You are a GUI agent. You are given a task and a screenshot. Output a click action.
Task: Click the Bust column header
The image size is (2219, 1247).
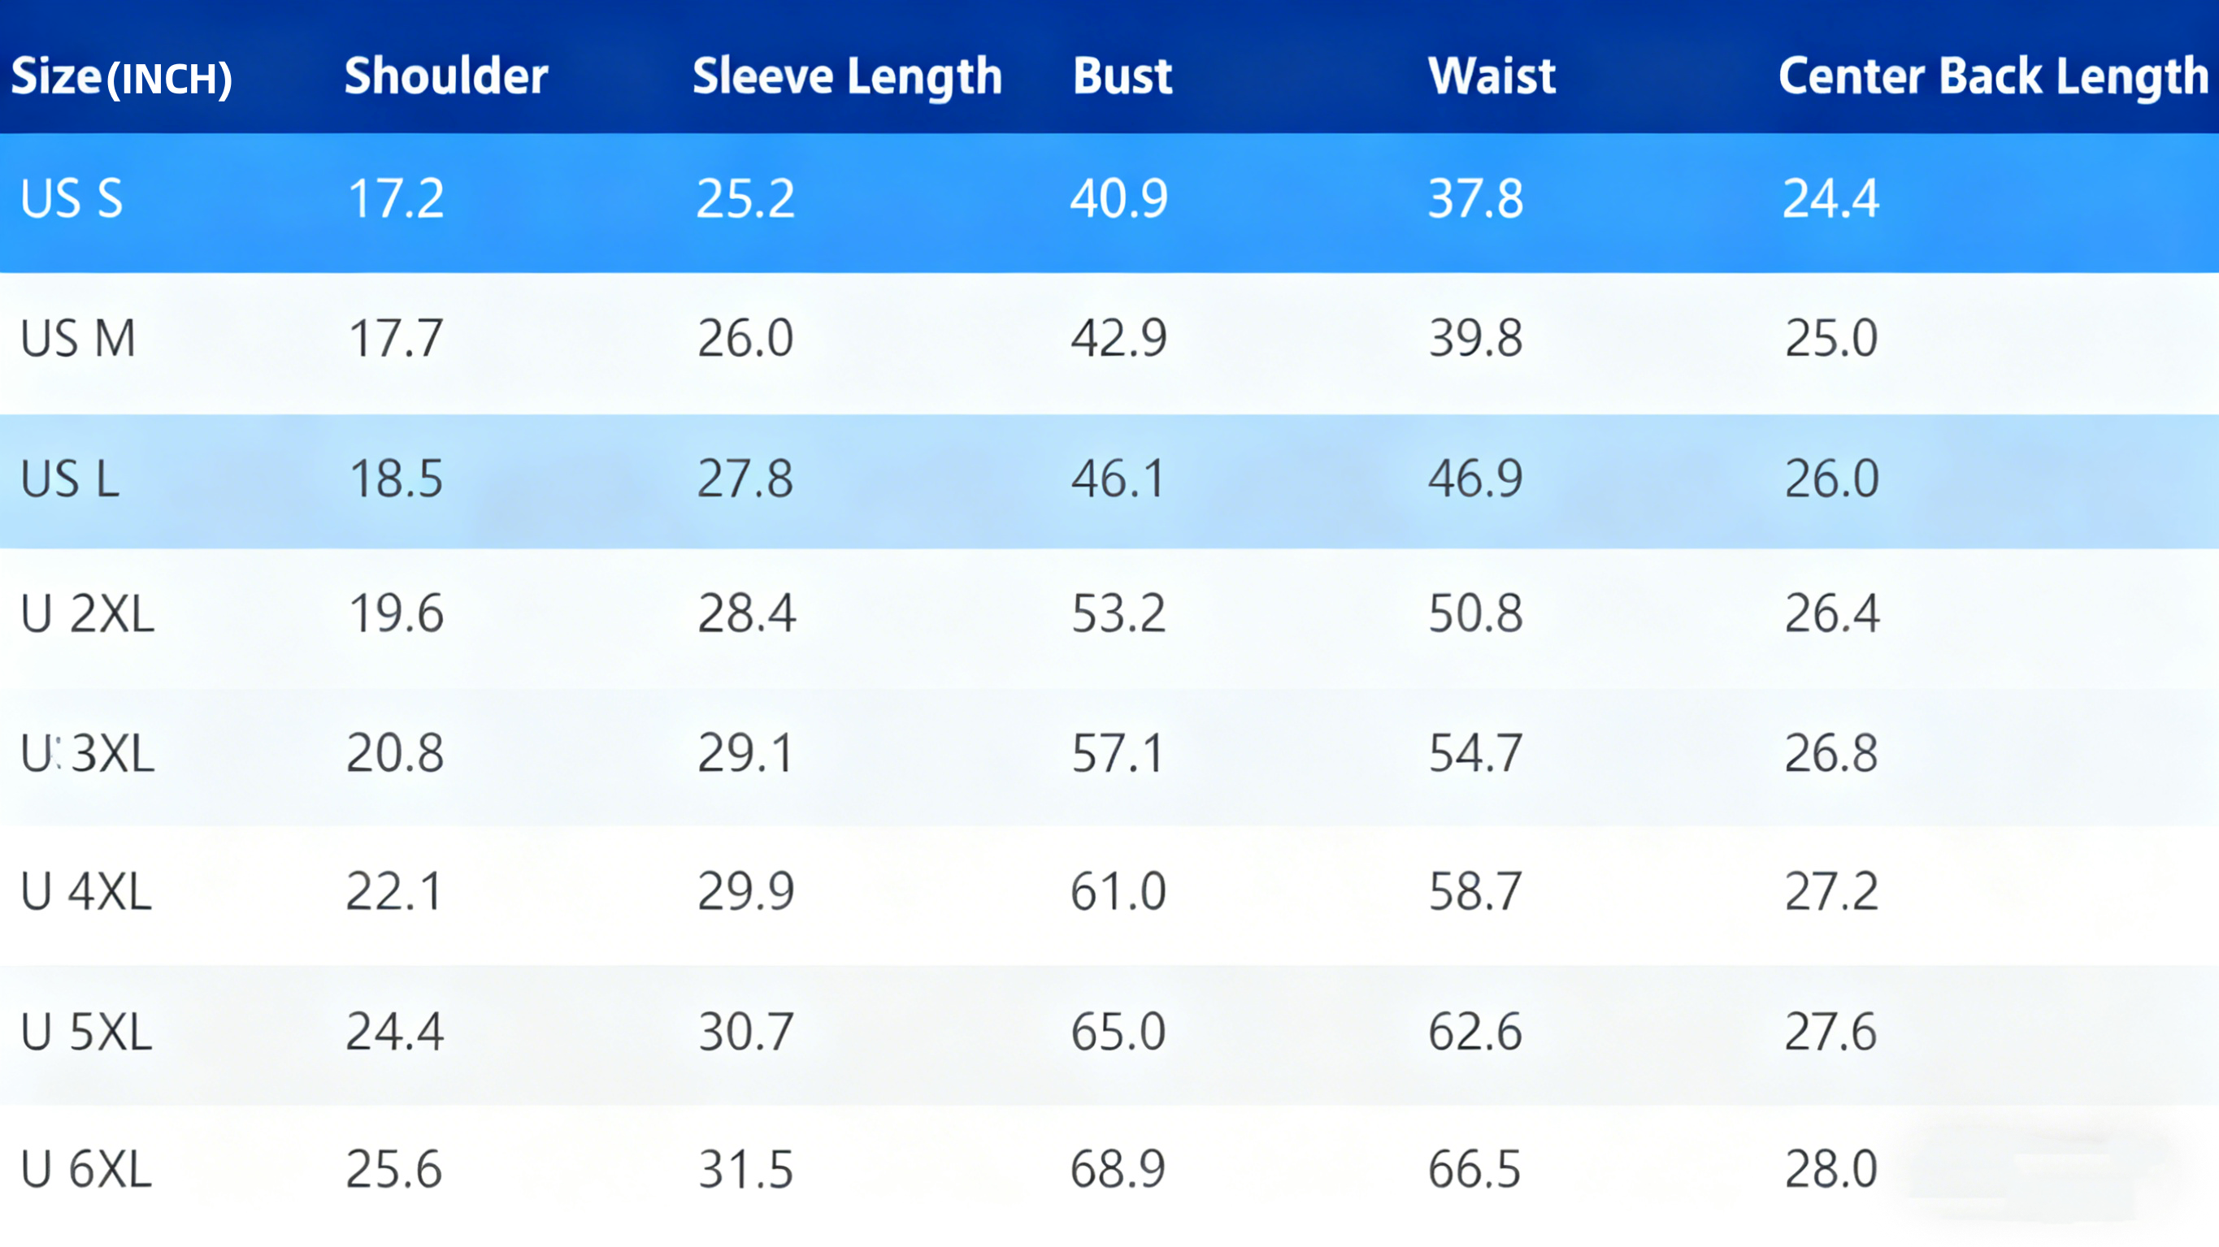pyautogui.click(x=1122, y=76)
